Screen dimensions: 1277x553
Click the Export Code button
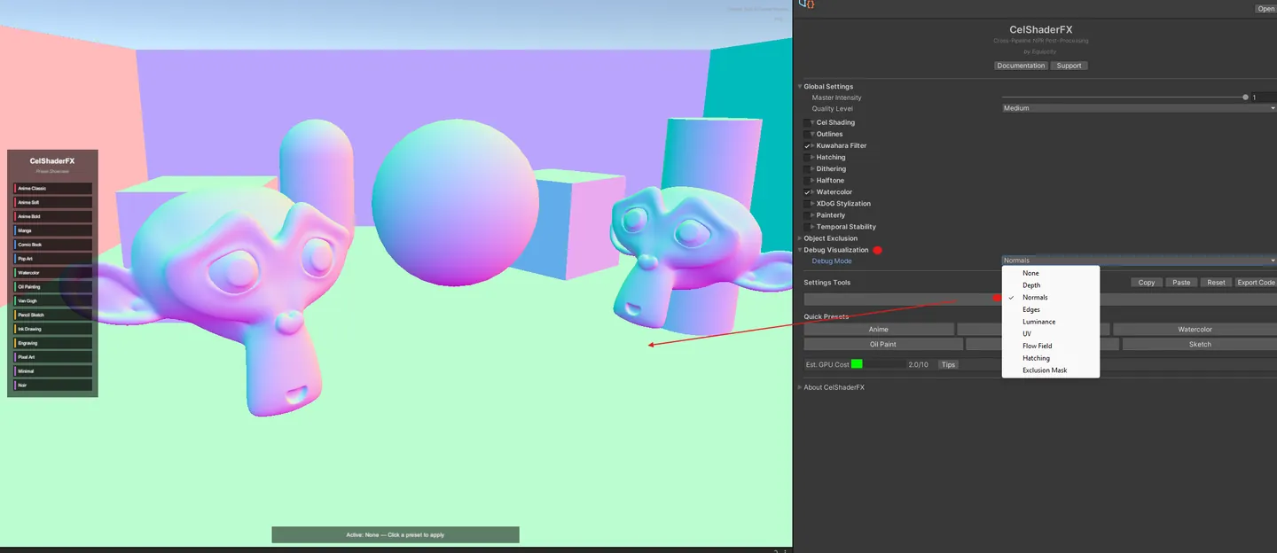pos(1256,283)
